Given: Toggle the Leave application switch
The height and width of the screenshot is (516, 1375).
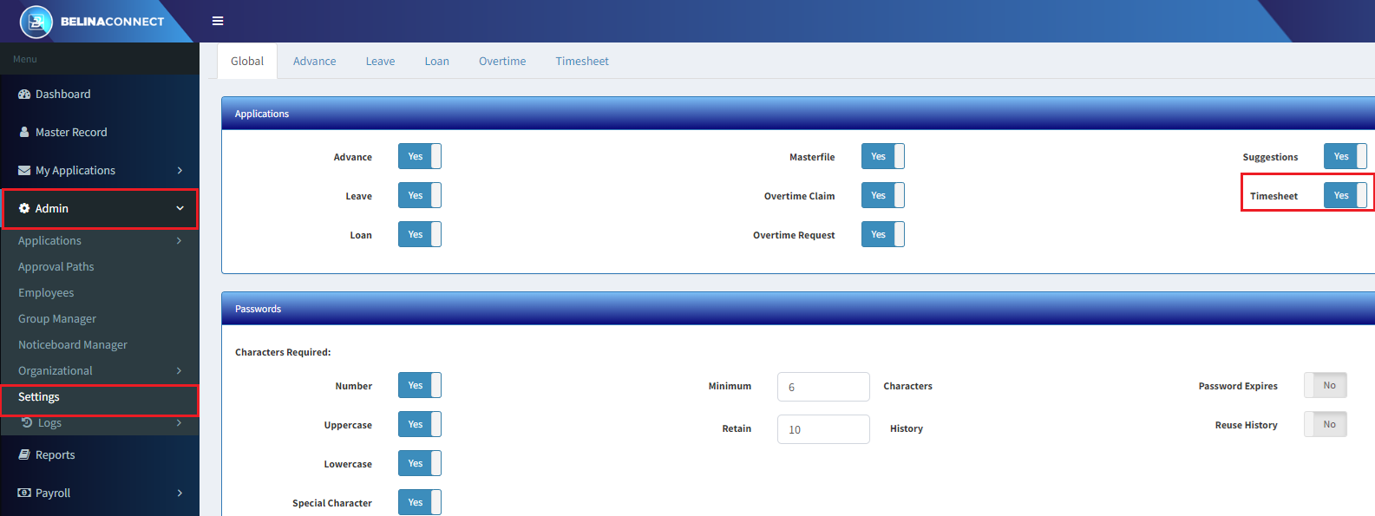Looking at the screenshot, I should [x=420, y=195].
